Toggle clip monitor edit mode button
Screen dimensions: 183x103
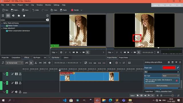(x=87, y=52)
